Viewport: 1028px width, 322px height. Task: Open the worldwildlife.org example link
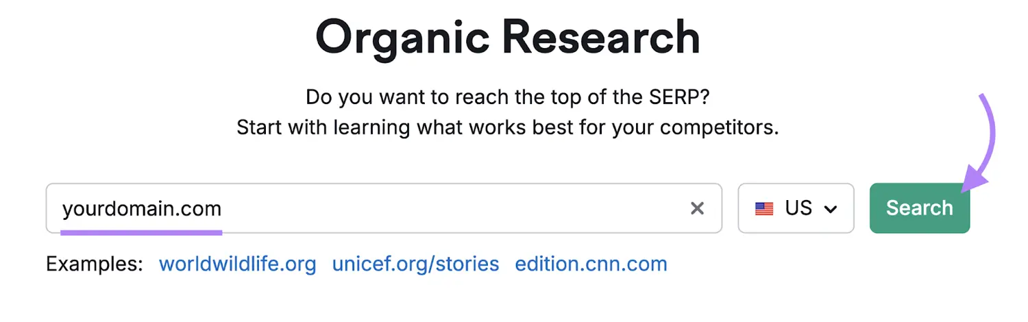click(x=237, y=264)
